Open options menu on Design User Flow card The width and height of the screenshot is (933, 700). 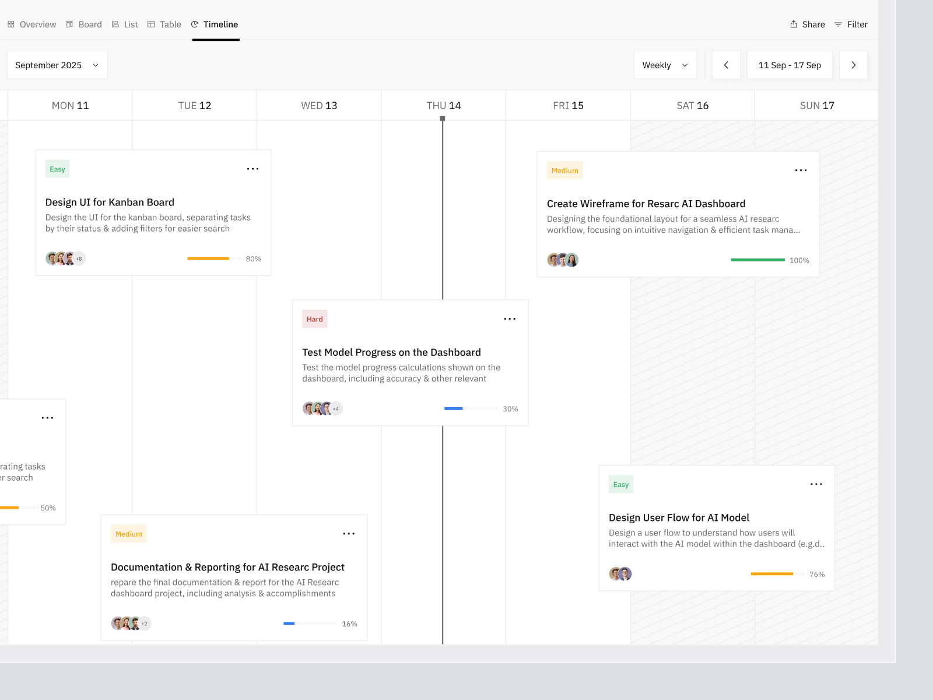(x=816, y=484)
